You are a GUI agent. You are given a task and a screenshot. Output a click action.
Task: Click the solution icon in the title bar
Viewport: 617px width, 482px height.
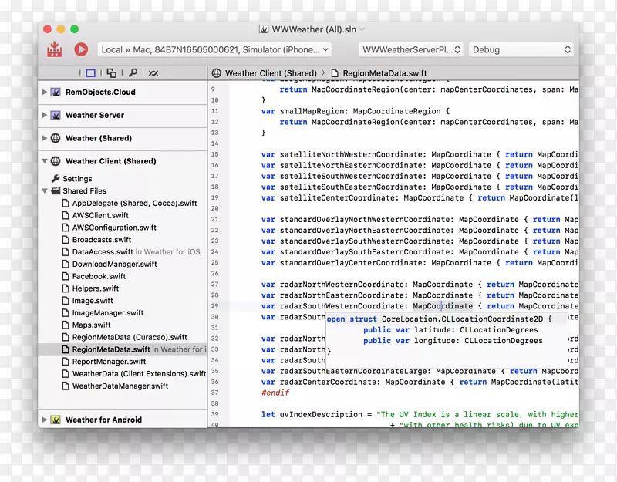[x=264, y=29]
